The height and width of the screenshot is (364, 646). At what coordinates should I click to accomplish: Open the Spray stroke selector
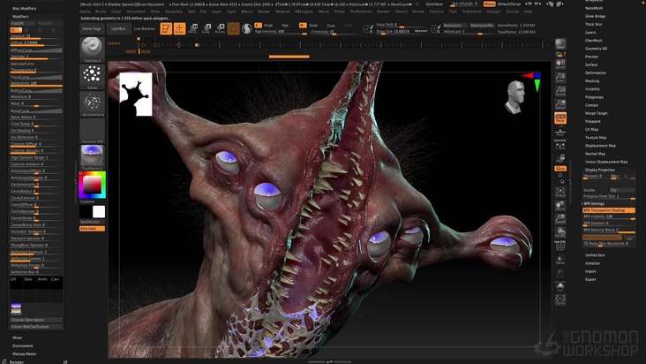click(x=92, y=76)
